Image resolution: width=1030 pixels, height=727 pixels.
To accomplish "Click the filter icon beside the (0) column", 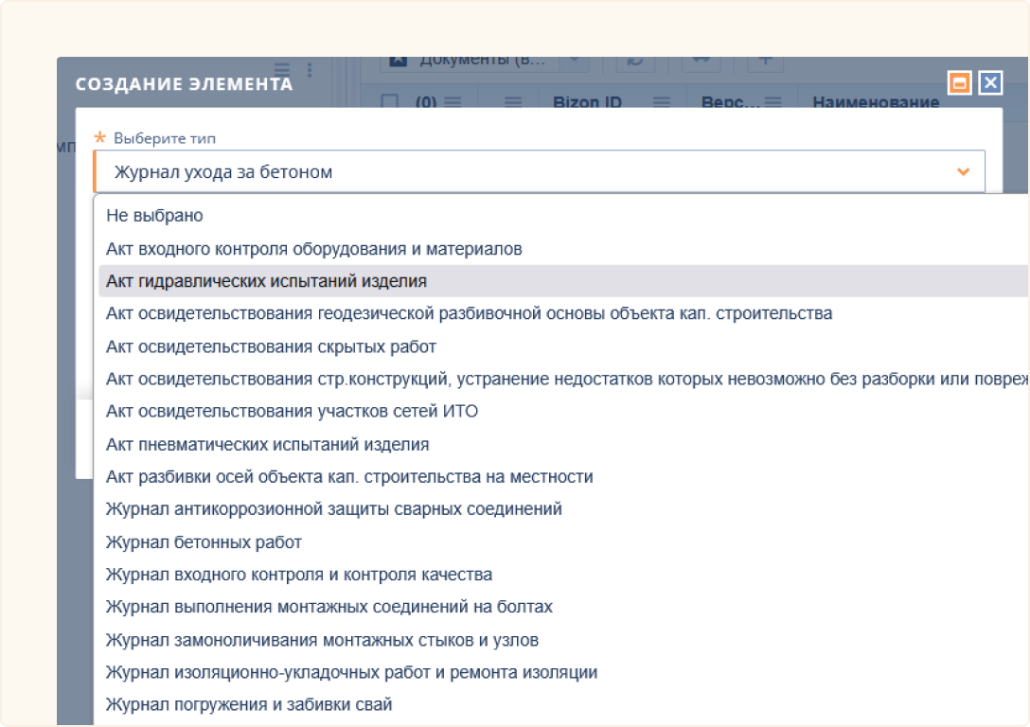I will tap(511, 101).
